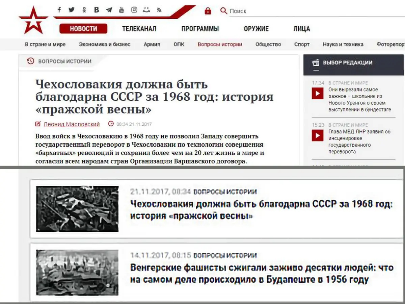Open the Twitter social icon

[71, 10]
